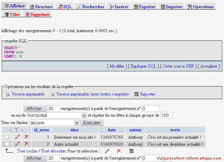Click the cell Bienvenue sur mon site !
The image size is (224, 162).
75,137
